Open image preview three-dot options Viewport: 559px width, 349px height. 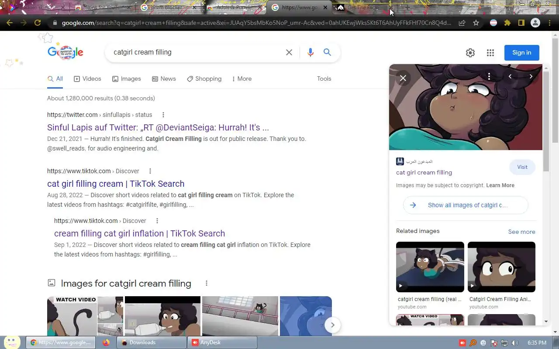[489, 76]
